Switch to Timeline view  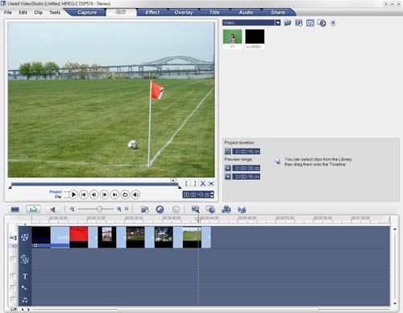pyautogui.click(x=34, y=209)
